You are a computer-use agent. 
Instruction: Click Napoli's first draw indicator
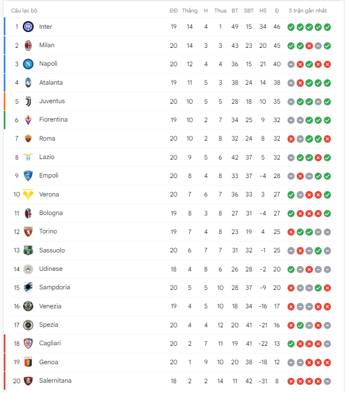[x=291, y=65]
